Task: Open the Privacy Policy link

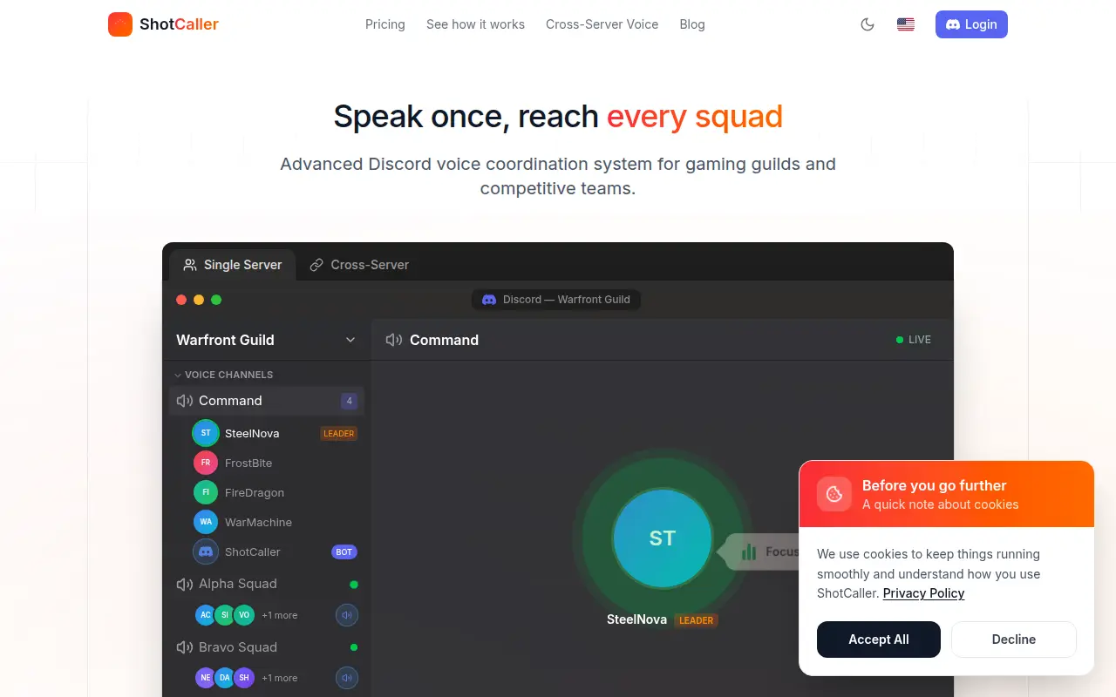Action: click(x=923, y=593)
